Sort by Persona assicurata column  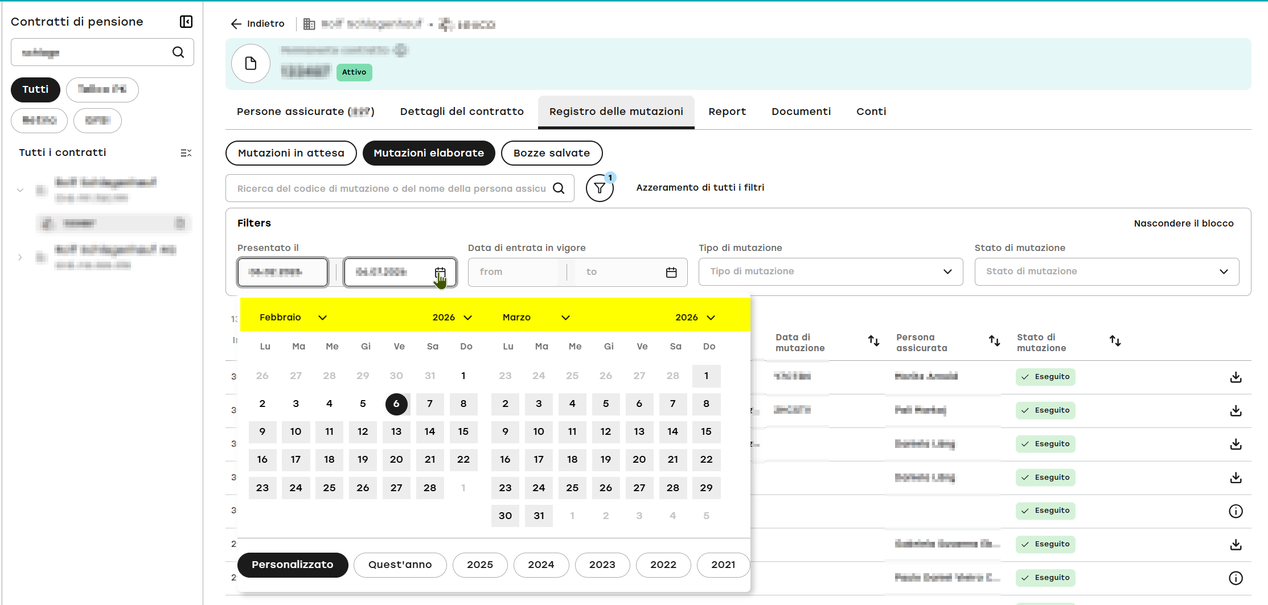(x=994, y=341)
